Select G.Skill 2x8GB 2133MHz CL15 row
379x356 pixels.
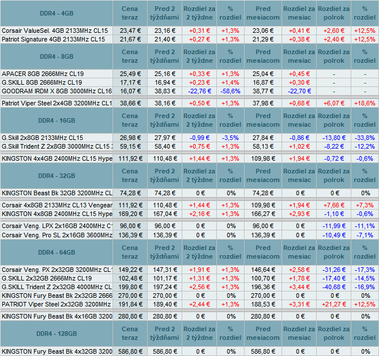pyautogui.click(x=43, y=138)
